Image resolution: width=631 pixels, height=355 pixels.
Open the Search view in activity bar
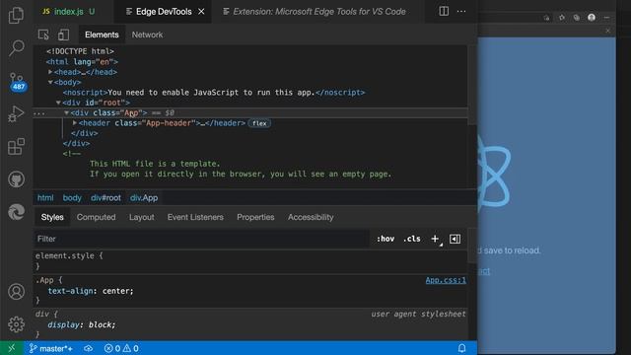click(16, 48)
